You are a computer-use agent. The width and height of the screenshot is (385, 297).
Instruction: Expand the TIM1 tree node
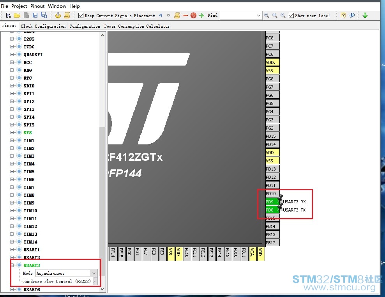[x=12, y=140]
